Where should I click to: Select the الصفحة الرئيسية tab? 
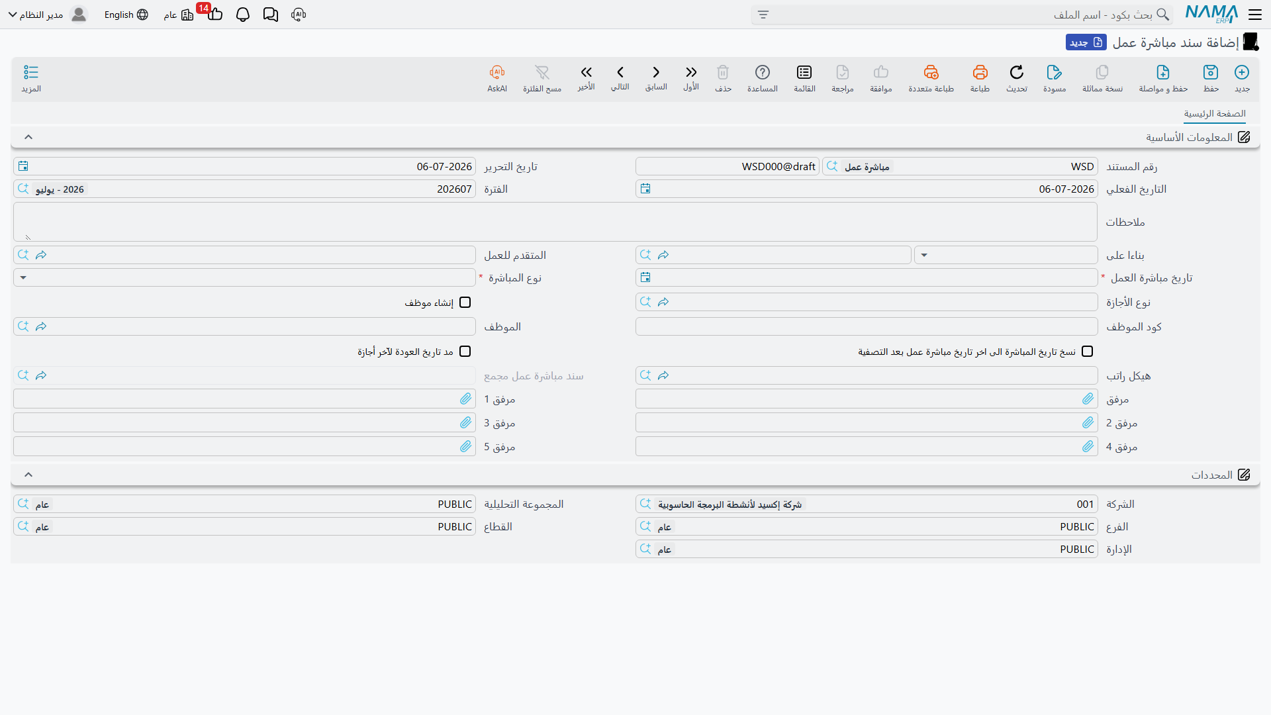[1215, 114]
